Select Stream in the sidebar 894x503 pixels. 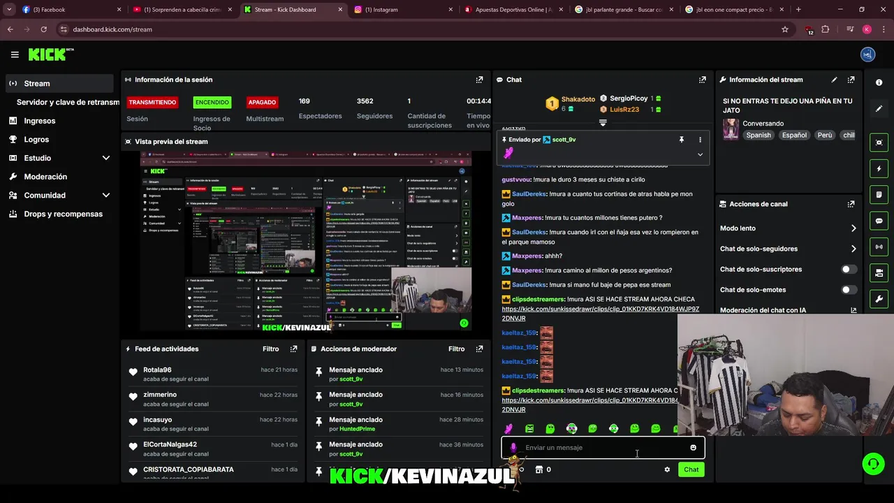59,83
